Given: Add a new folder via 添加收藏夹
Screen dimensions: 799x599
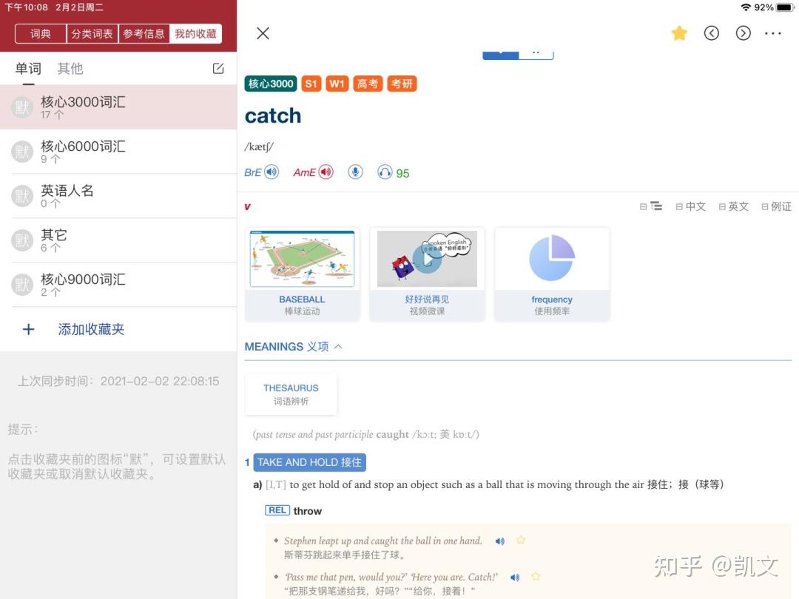Looking at the screenshot, I should coord(91,329).
